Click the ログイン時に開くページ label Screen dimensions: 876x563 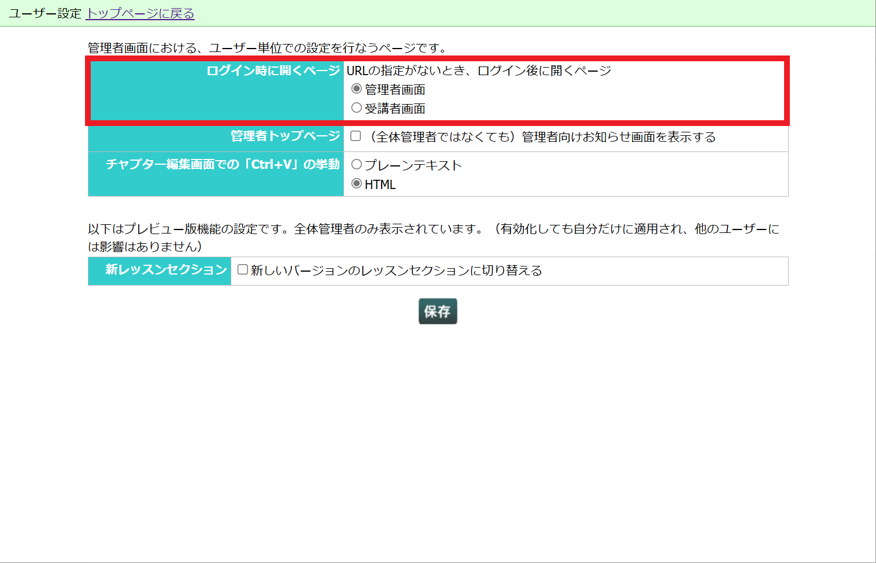(x=273, y=71)
